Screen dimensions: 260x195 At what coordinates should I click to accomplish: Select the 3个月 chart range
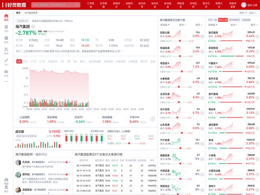pyautogui.click(x=42, y=61)
